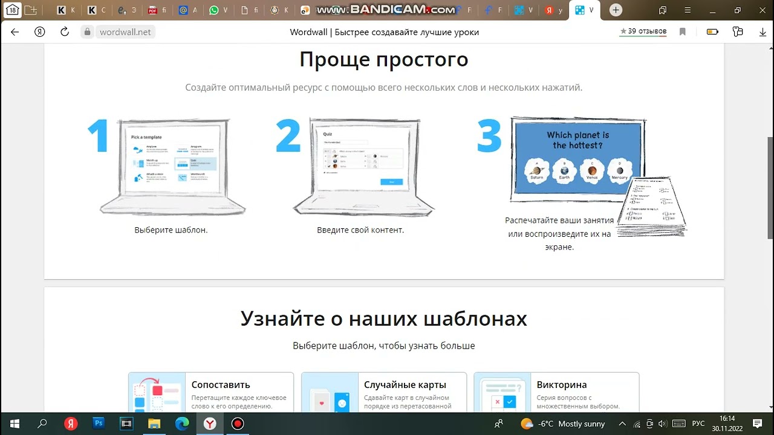
Task: Click the step 2 Quiz laptop image
Action: tap(363, 167)
